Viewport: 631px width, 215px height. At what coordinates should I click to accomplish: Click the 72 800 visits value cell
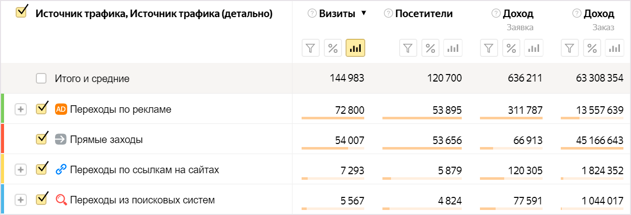click(350, 110)
